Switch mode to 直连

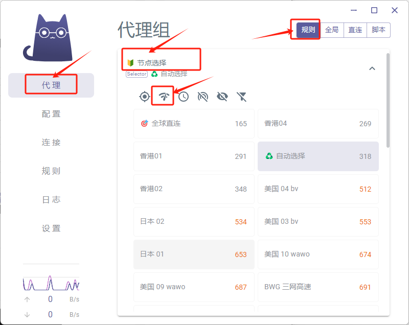click(355, 30)
